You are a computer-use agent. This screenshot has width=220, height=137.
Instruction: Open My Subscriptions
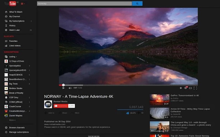point(17,21)
